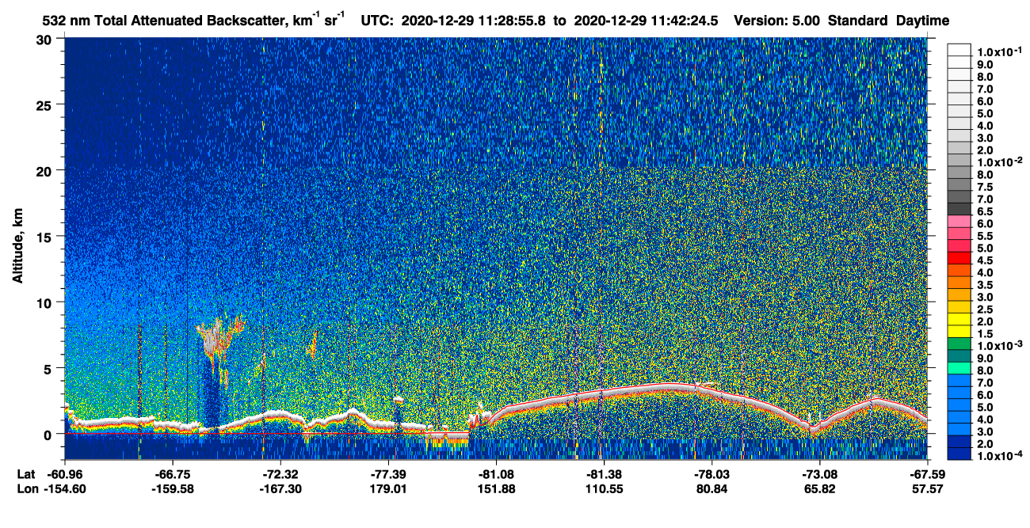Click colorbar label '1.5'
Screen dimensions: 1030x528
pos(984,334)
